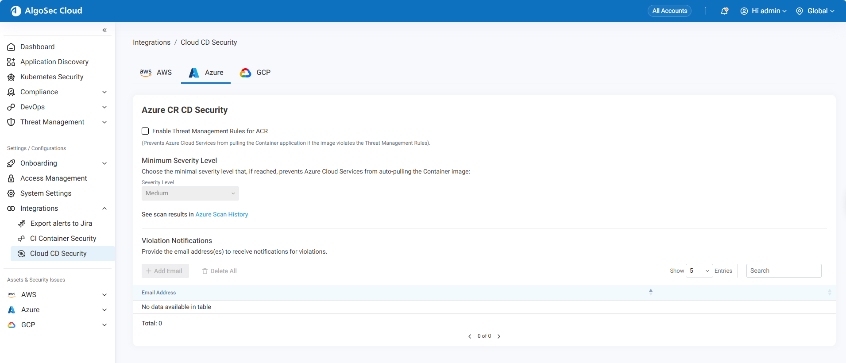
Task: Open the Show entries count dropdown
Action: point(699,271)
